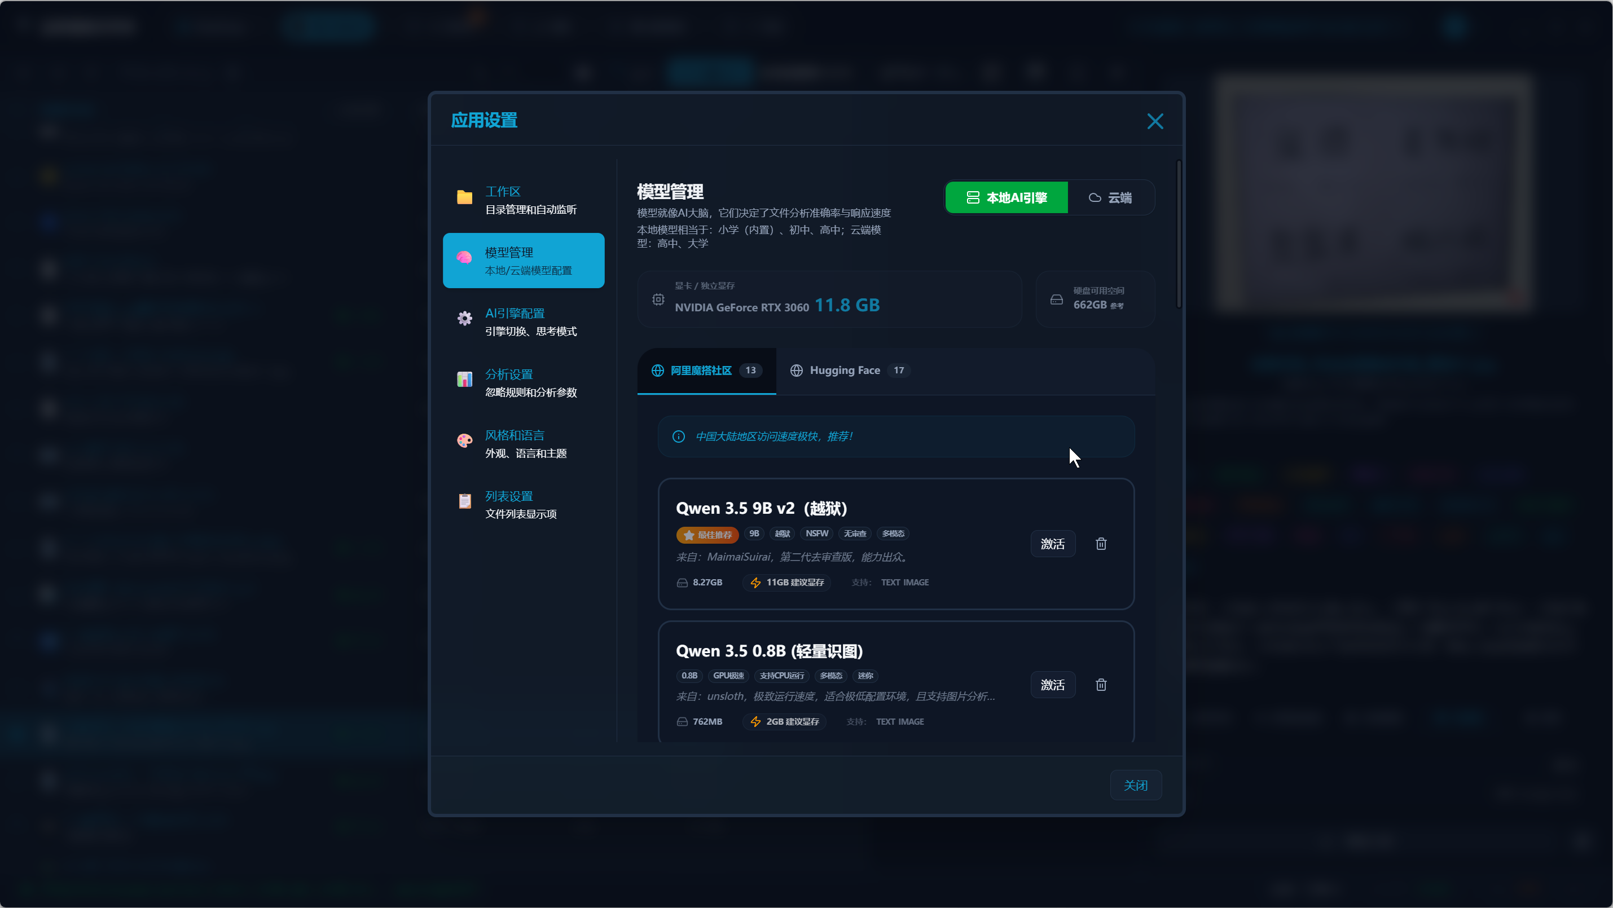Click the 762MB file size text

click(707, 722)
